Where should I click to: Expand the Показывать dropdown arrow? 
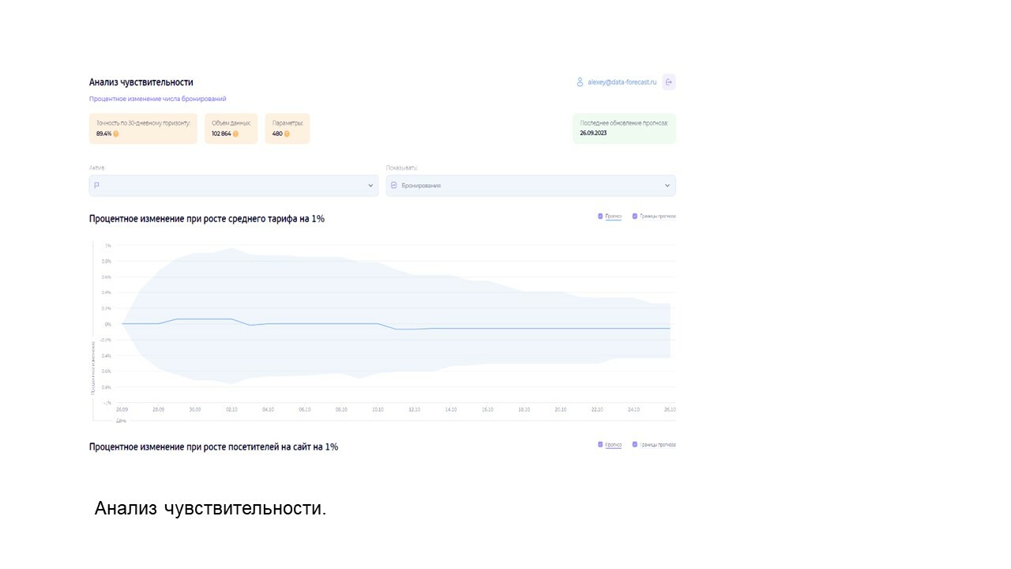667,185
